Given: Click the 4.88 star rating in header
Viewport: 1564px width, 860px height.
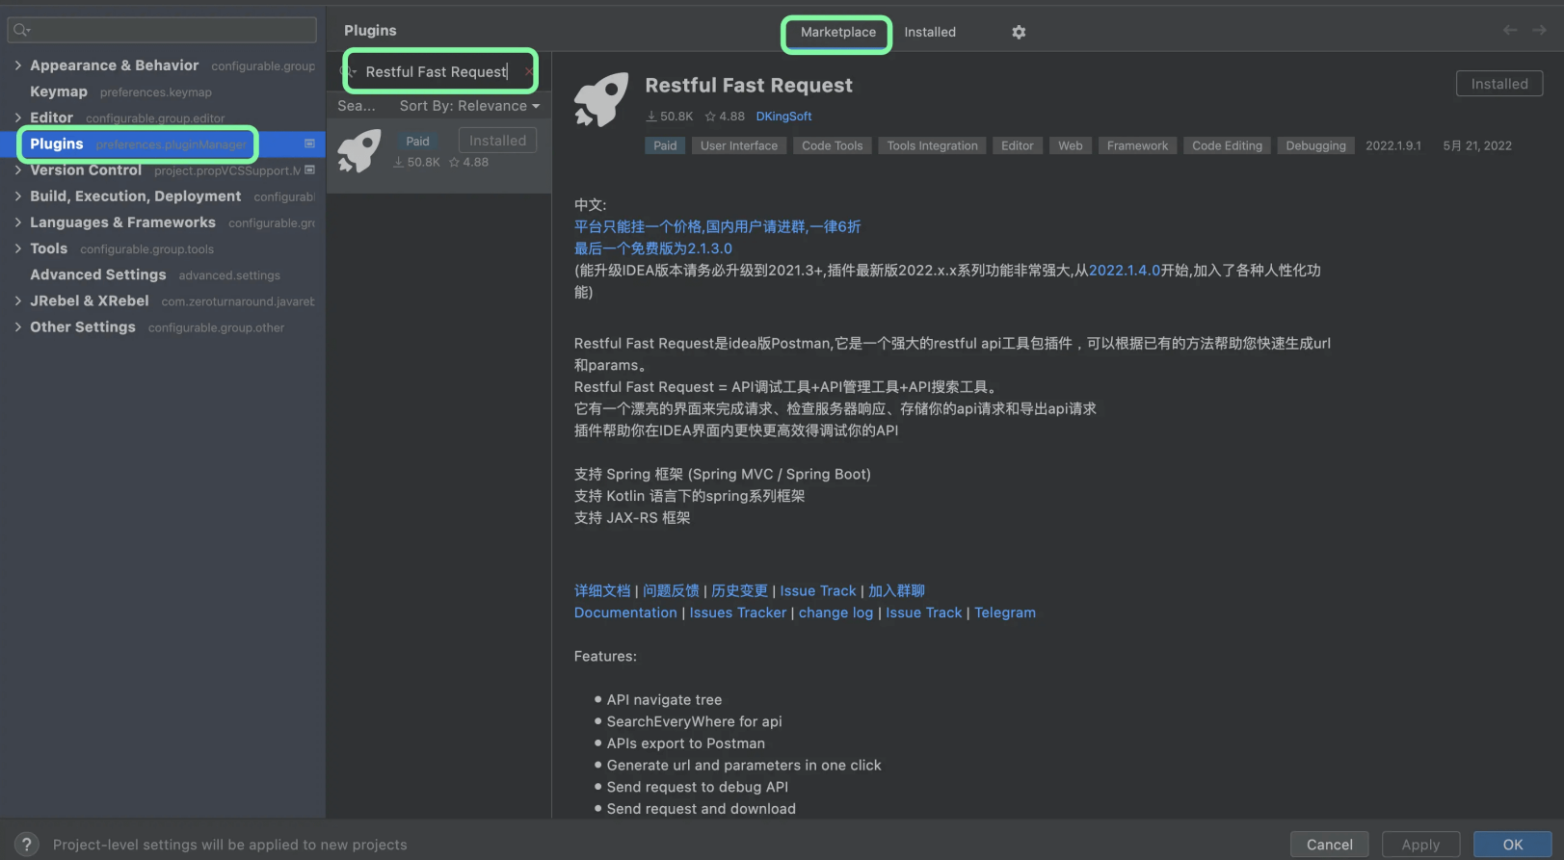Looking at the screenshot, I should pos(725,117).
